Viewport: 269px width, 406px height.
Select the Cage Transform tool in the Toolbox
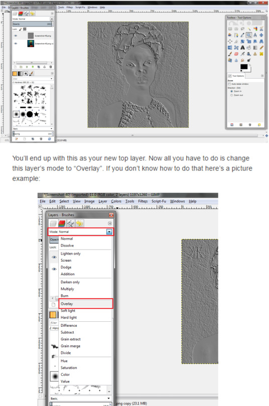click(x=236, y=48)
